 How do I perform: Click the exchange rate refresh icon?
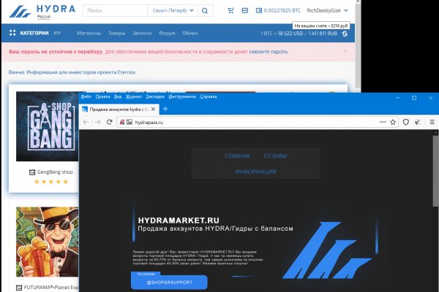[x=345, y=34]
